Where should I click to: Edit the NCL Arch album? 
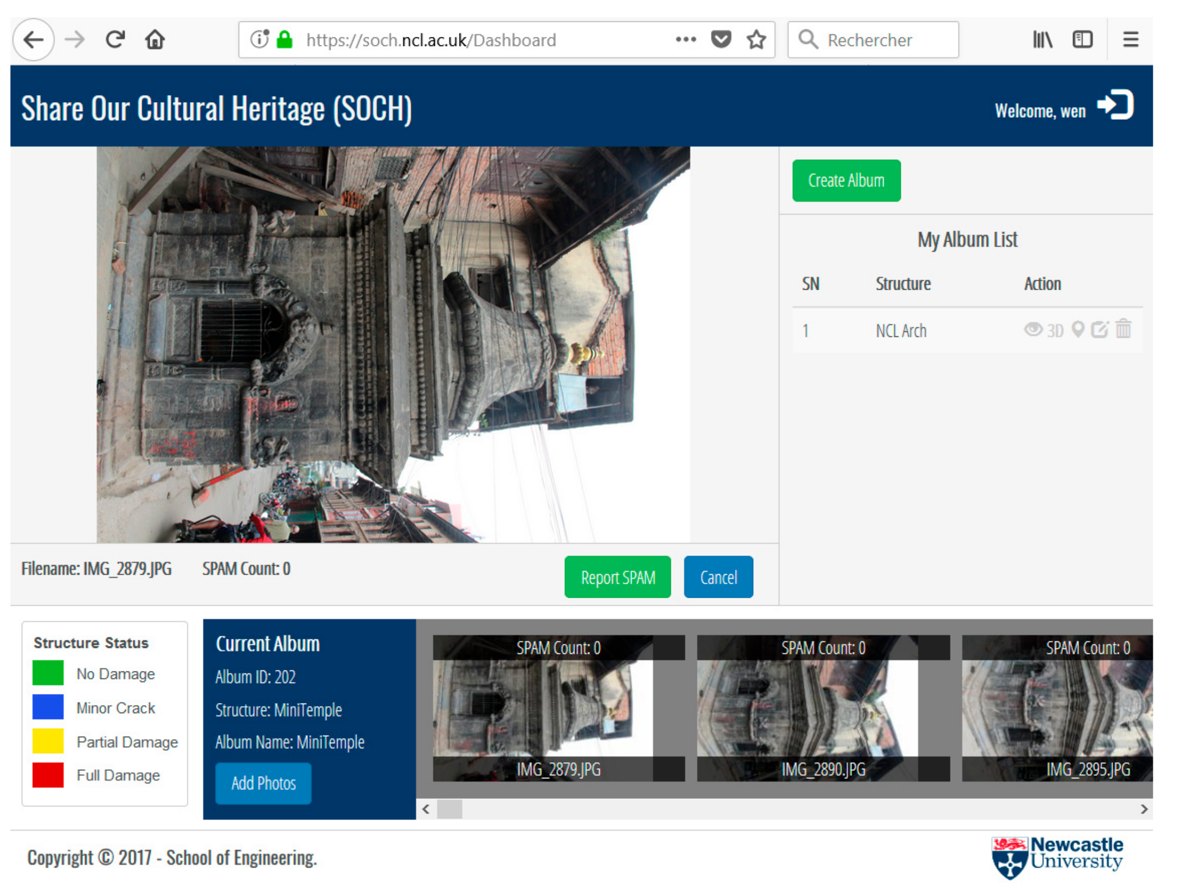1099,330
